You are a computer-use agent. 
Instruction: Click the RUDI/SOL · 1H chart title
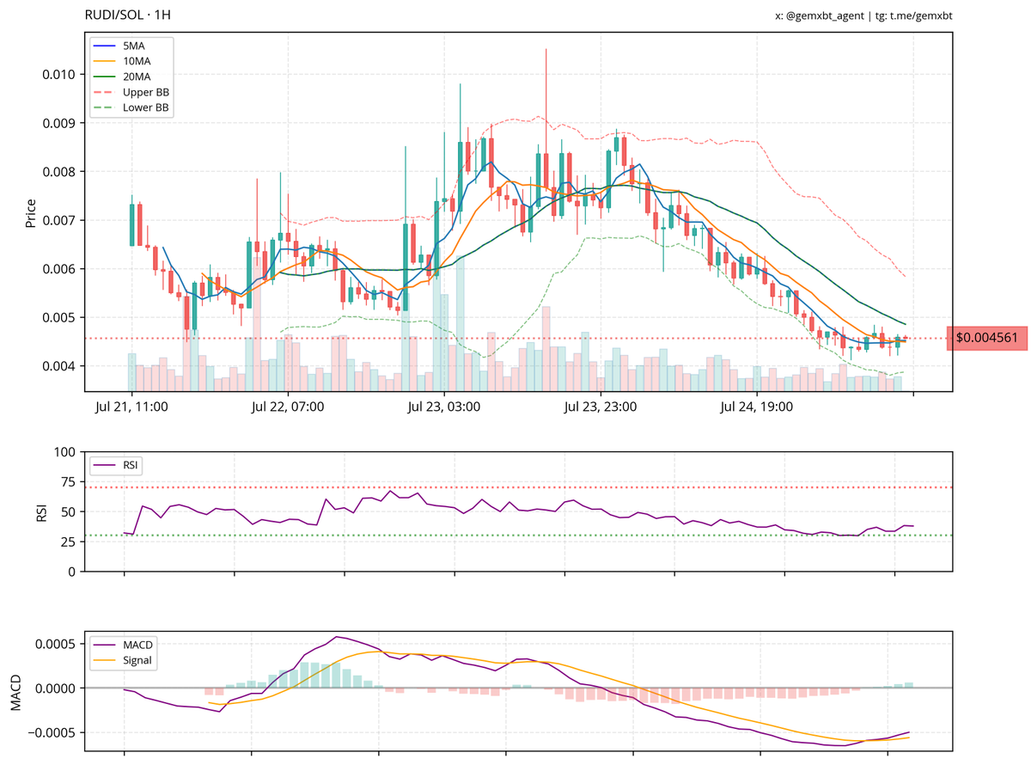(x=127, y=15)
